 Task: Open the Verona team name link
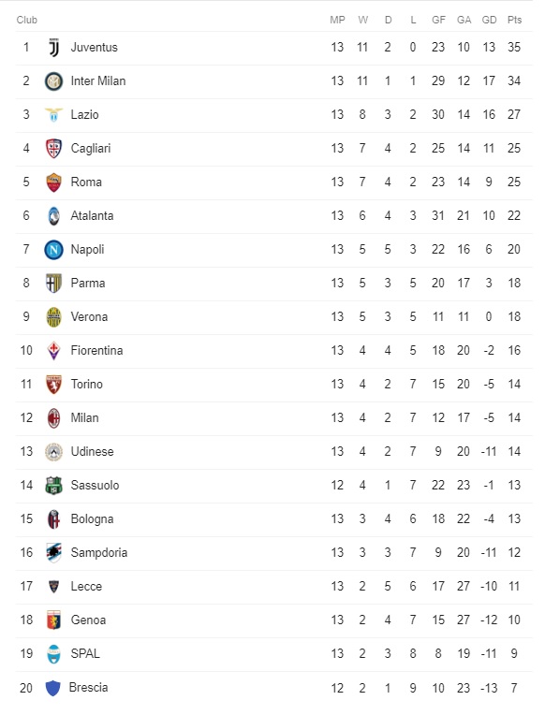click(89, 317)
